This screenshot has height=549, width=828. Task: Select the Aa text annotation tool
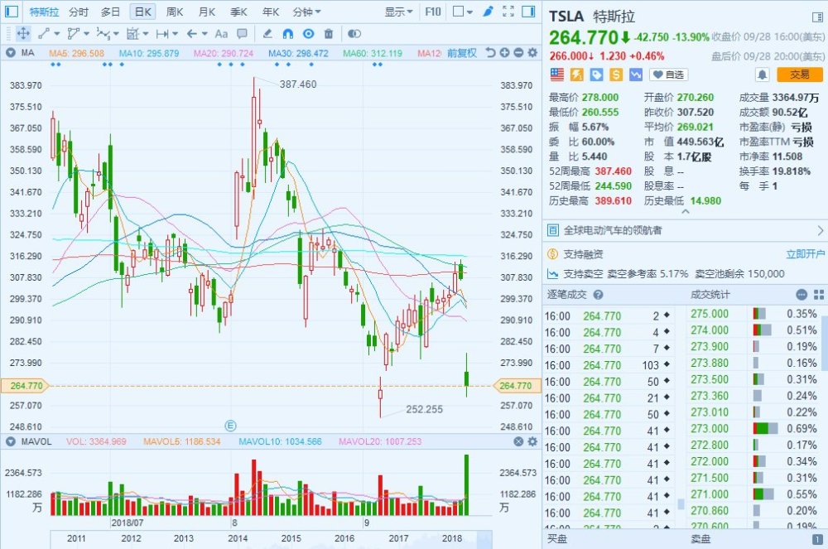tap(221, 34)
